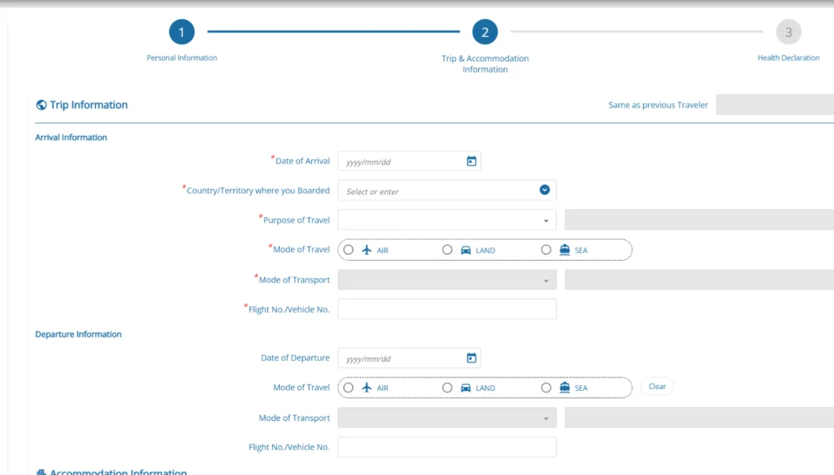Click the grey field beside Purpose of Travel
This screenshot has height=475, width=834.
[x=699, y=220]
